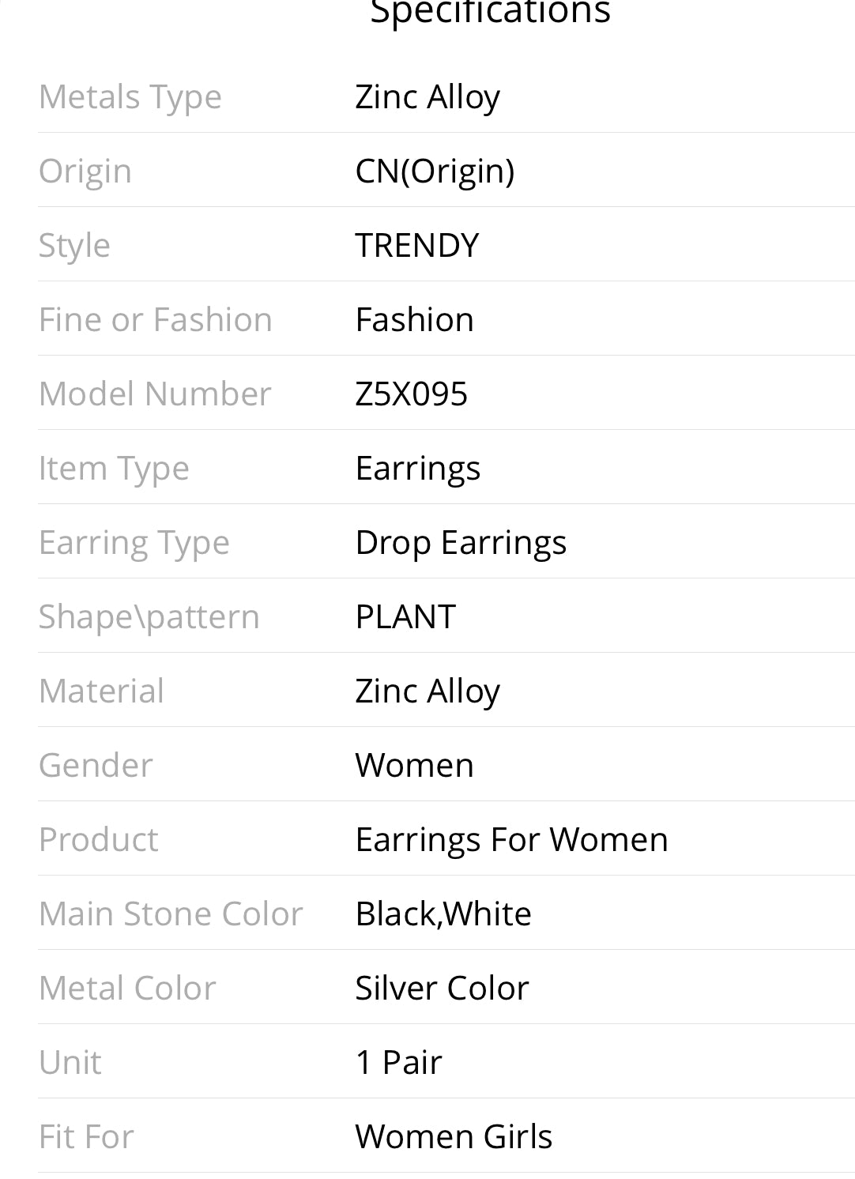Click the Zinc Alloy value beside Metals Type
The image size is (855, 1179).
427,97
